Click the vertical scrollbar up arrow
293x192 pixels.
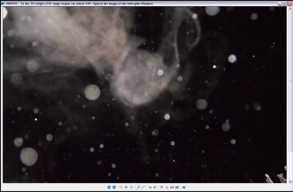(x=290, y=8)
